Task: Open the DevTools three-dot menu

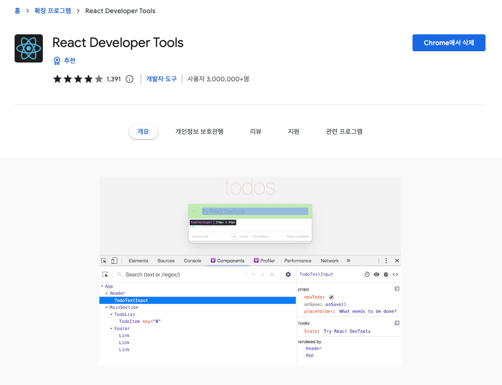Action: [x=386, y=261]
